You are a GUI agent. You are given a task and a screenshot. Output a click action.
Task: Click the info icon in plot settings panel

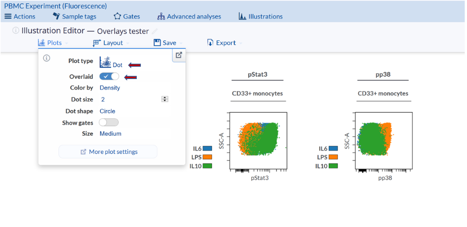[47, 58]
